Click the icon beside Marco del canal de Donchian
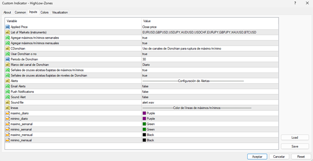The height and width of the screenshot is (161, 313). click(8, 64)
